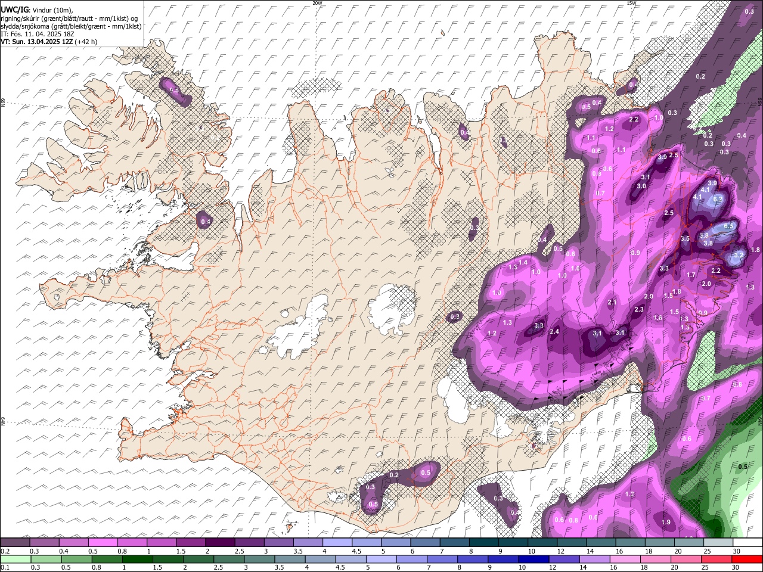Pick the light green 0.3 rain legend swatch
The image size is (763, 572).
(46, 559)
